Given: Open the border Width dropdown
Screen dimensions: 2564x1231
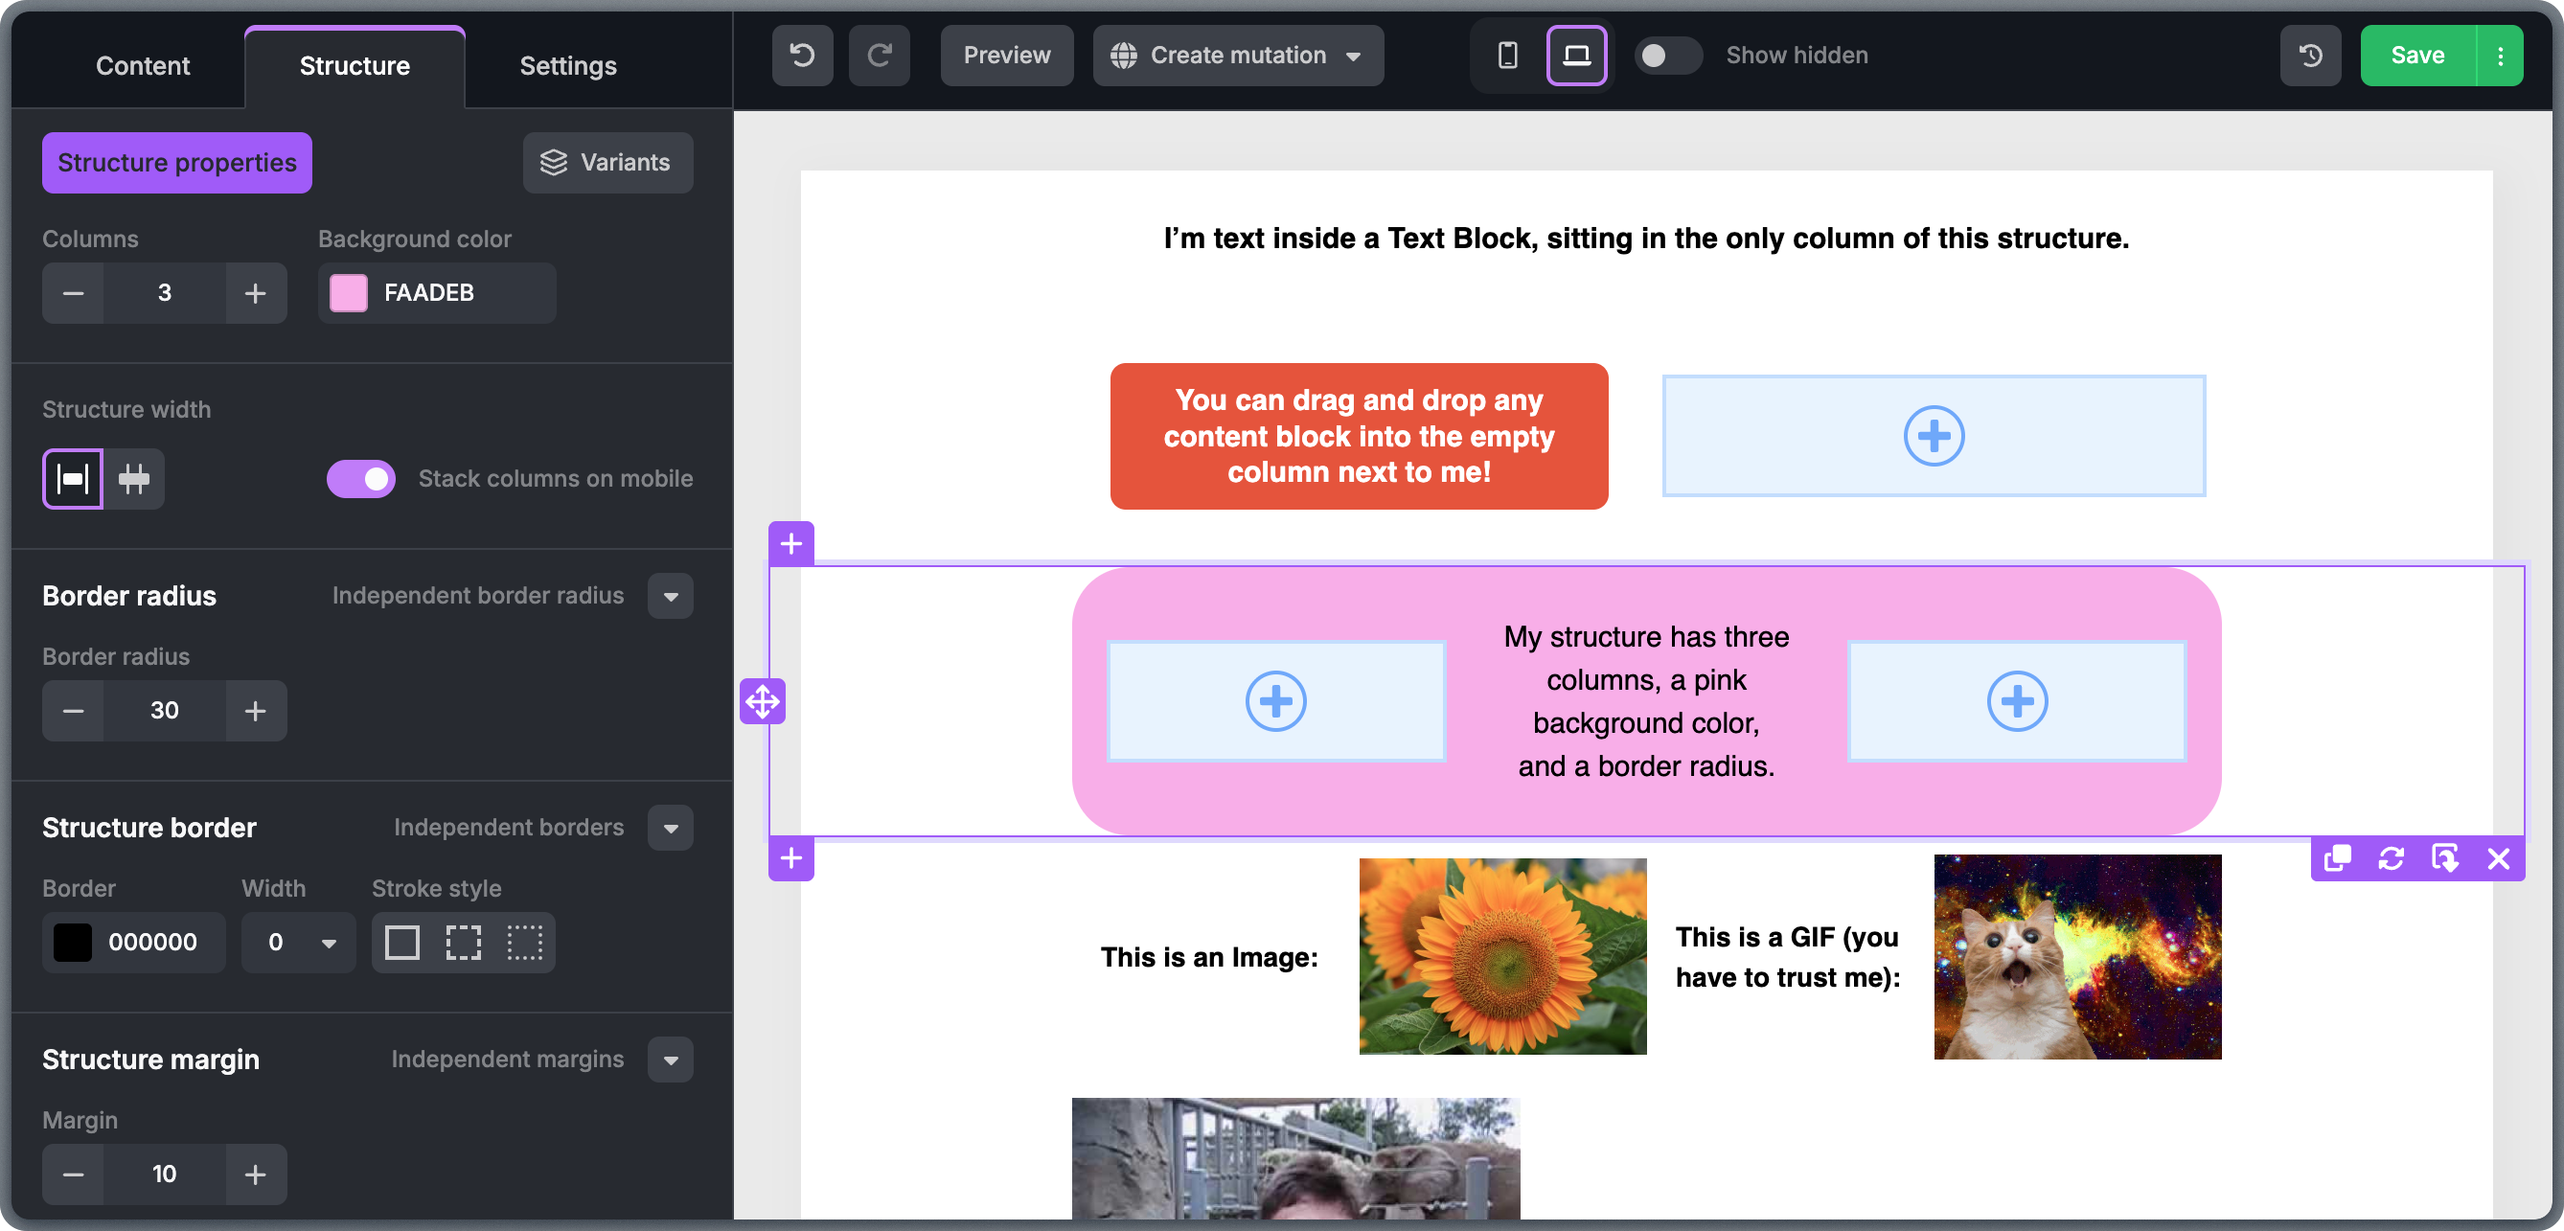Looking at the screenshot, I should pos(299,942).
